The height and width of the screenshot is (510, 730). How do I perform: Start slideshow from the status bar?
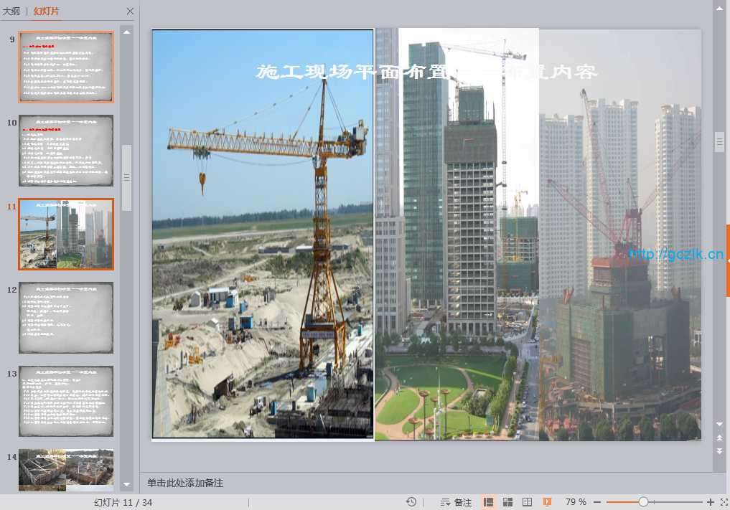pyautogui.click(x=547, y=502)
